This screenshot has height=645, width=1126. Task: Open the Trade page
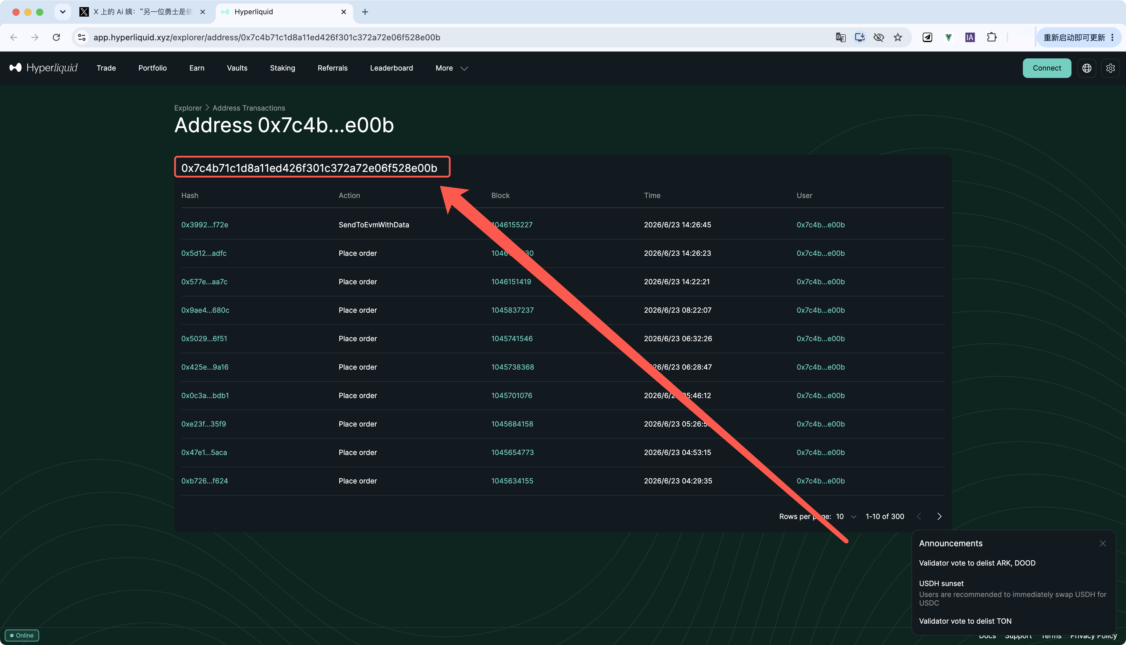pos(106,68)
